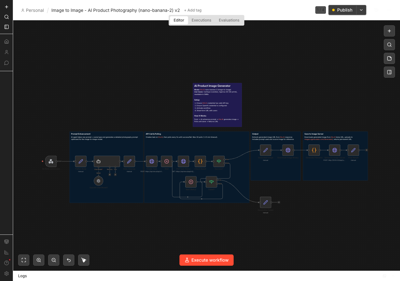Switch to the Executions tab
400x281 pixels.
point(201,20)
